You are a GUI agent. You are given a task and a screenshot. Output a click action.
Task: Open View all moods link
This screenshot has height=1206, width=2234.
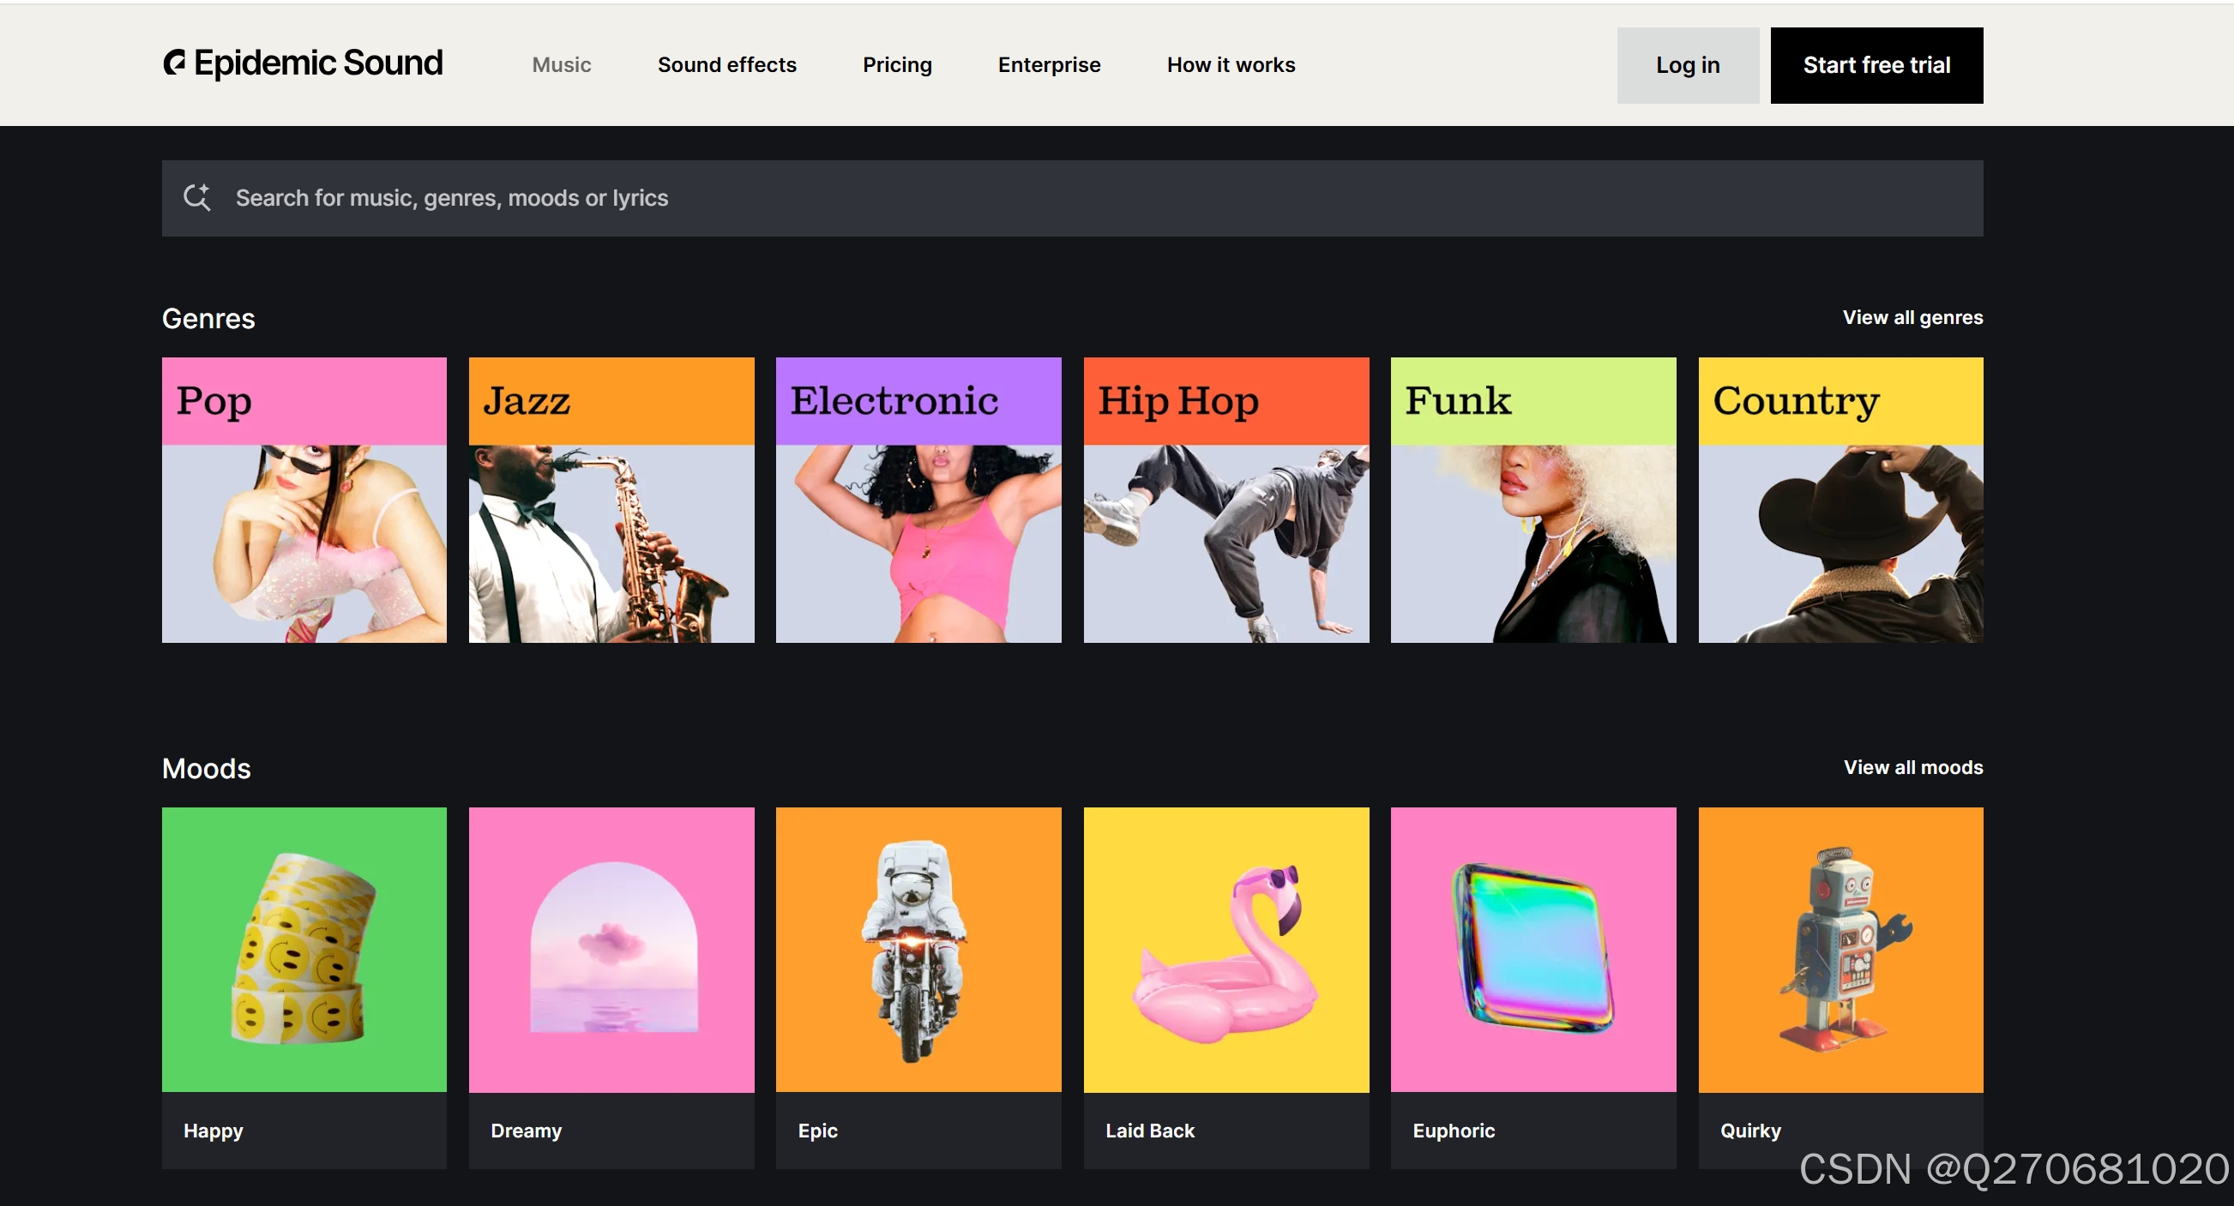coord(1912,767)
